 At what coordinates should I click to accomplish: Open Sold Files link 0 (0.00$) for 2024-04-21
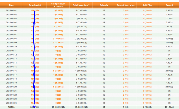[x=147, y=91]
